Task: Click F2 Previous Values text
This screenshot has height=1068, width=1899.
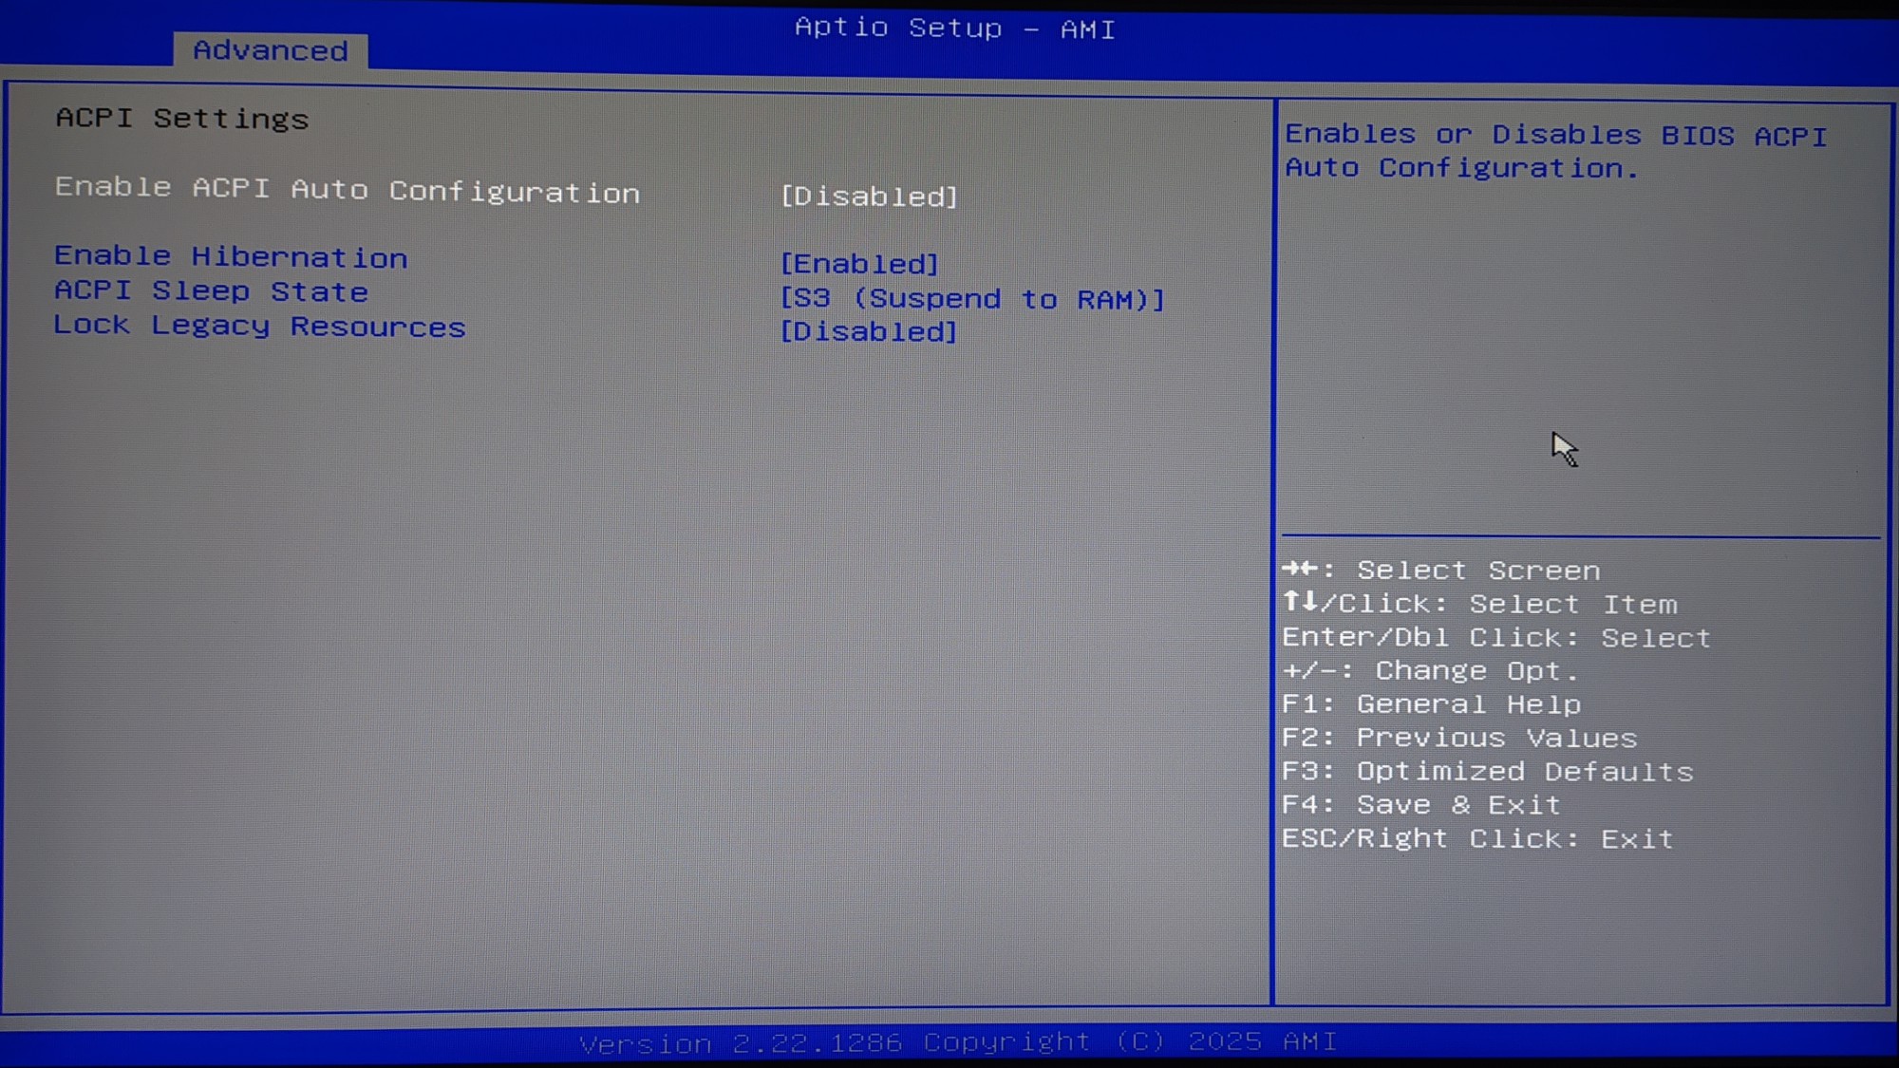Action: pos(1459,738)
